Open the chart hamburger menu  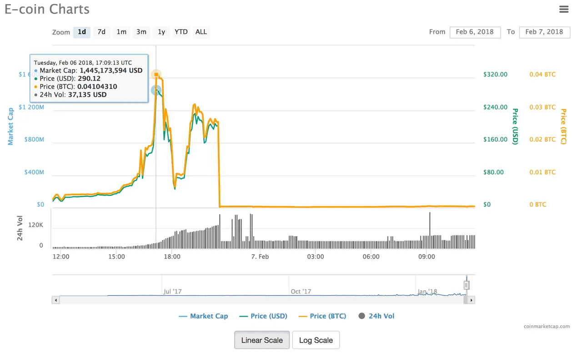564,9
